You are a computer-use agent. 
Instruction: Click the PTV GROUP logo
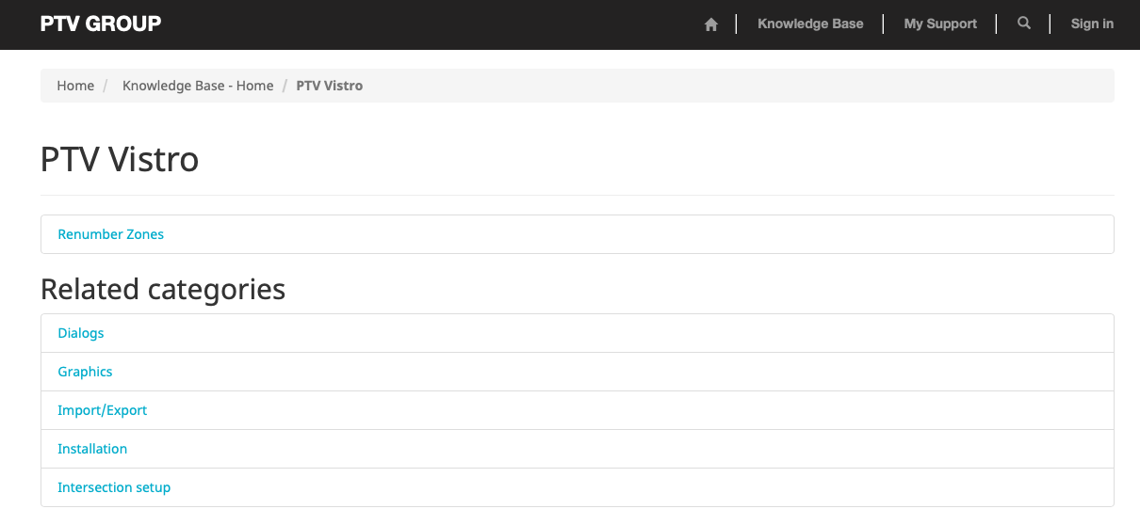click(x=101, y=24)
